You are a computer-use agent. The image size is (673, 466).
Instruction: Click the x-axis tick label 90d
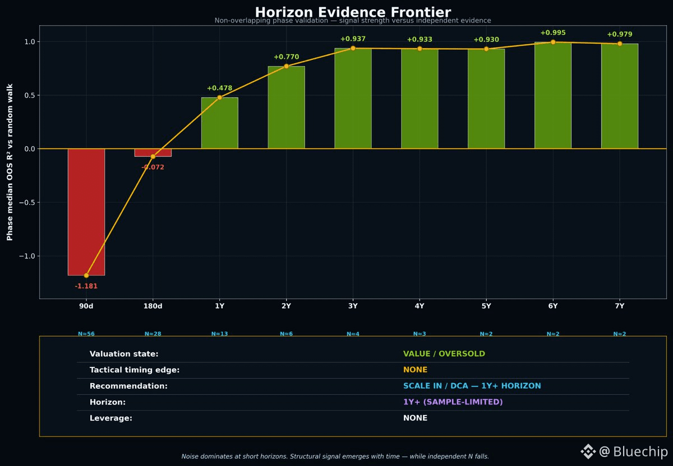[86, 306]
